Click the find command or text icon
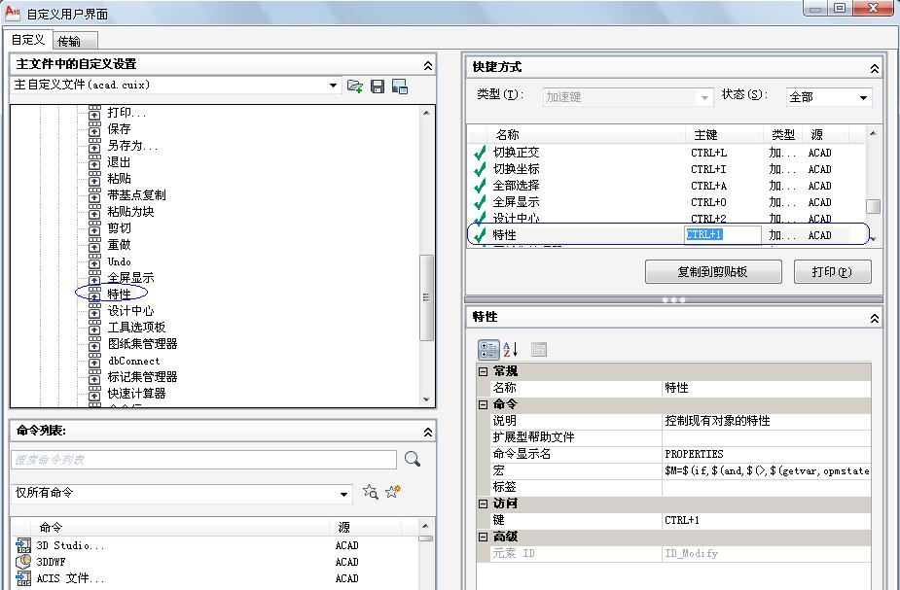This screenshot has width=900, height=590. [x=371, y=492]
